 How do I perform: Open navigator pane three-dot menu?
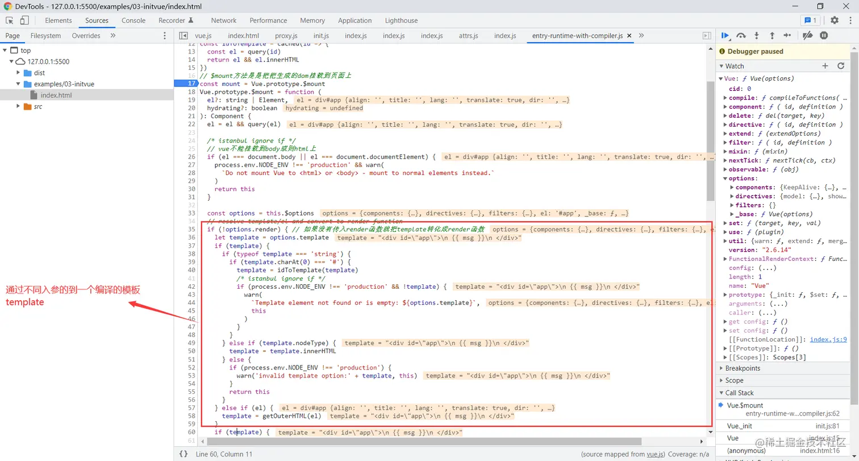[x=165, y=35]
